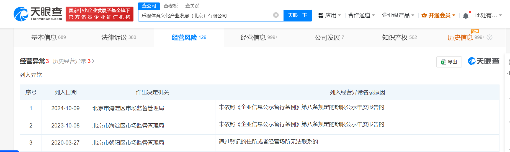This screenshot has height=152, width=510.
Task: Open the 法律诉讼 tab
Action: (x=119, y=37)
